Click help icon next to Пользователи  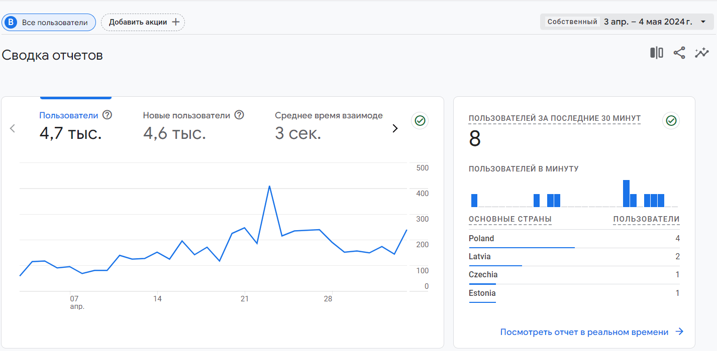tap(107, 115)
